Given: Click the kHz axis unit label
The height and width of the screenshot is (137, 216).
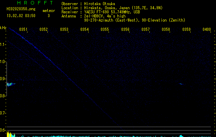Looking at the screenshot, I should point(3,28).
